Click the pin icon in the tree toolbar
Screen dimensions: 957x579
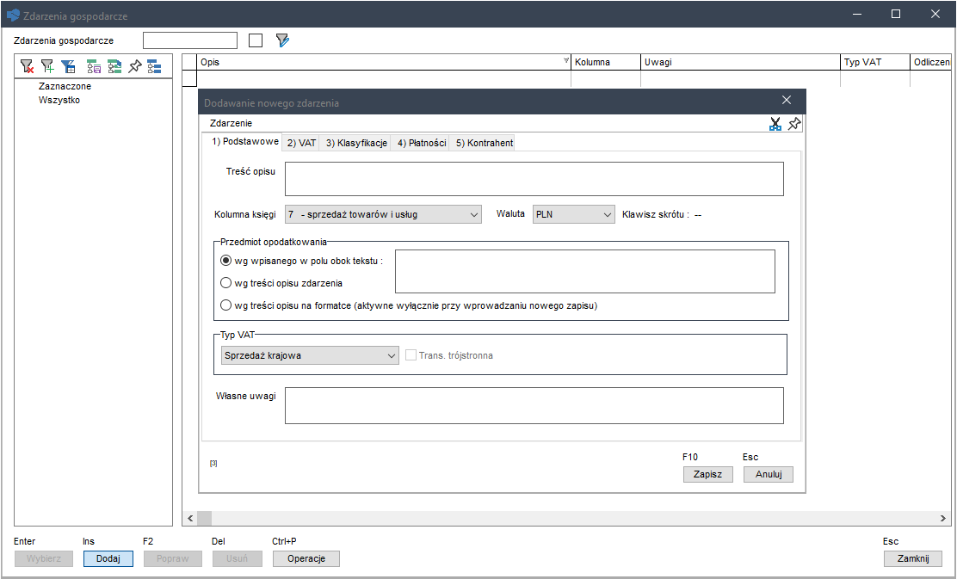point(134,66)
